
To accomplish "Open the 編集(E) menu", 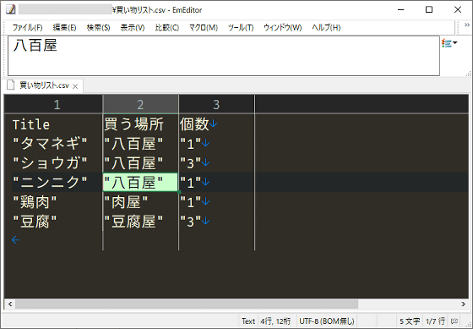I will coord(64,28).
